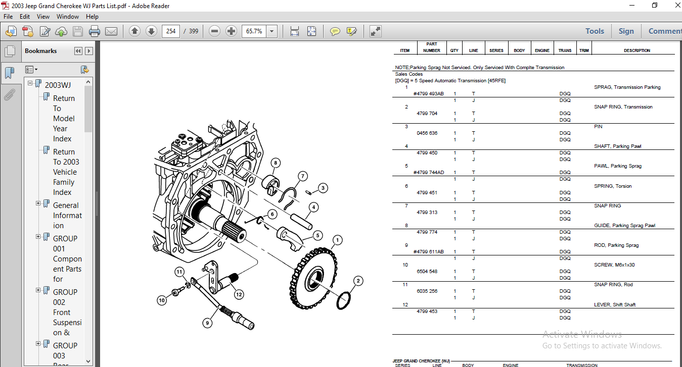Click callout number 1 in the diagram
This screenshot has width=682, height=367.
337,240
